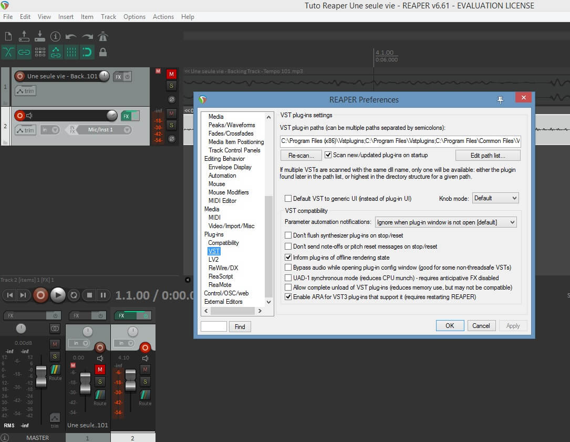Pin the REAPER Preferences window

pos(500,99)
